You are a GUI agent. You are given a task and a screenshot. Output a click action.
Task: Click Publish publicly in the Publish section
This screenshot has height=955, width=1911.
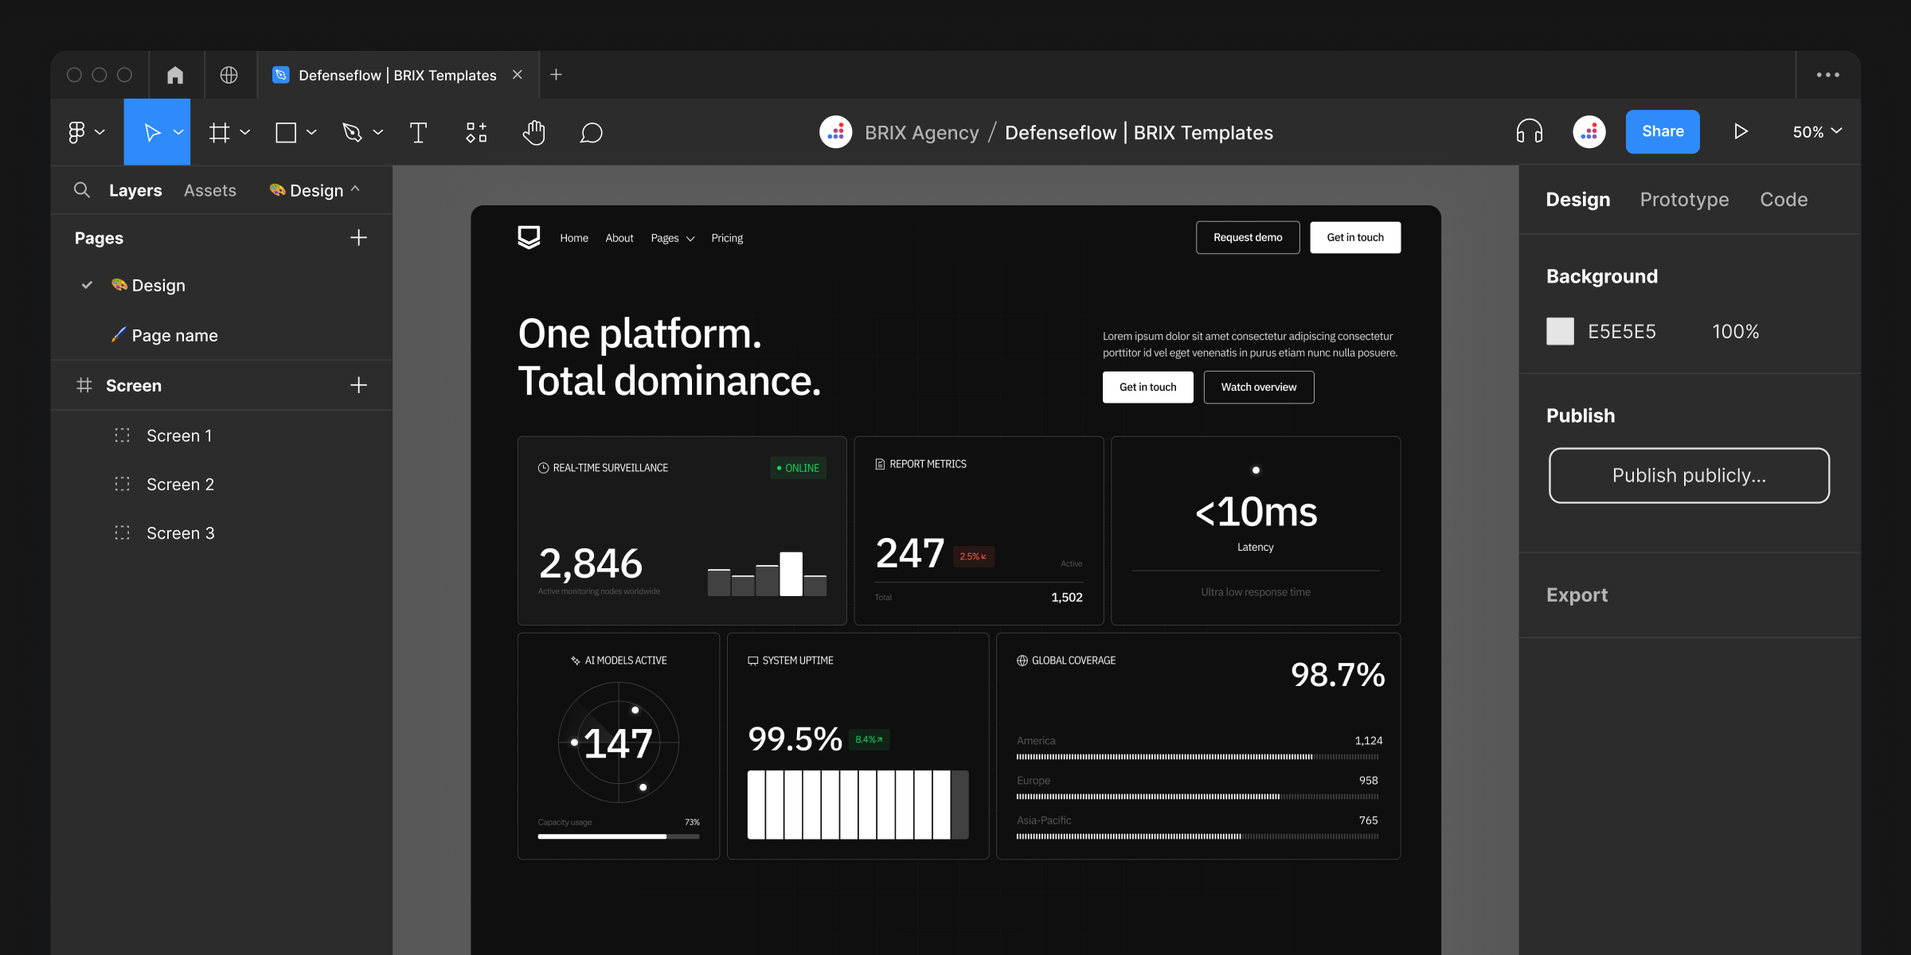click(x=1688, y=475)
